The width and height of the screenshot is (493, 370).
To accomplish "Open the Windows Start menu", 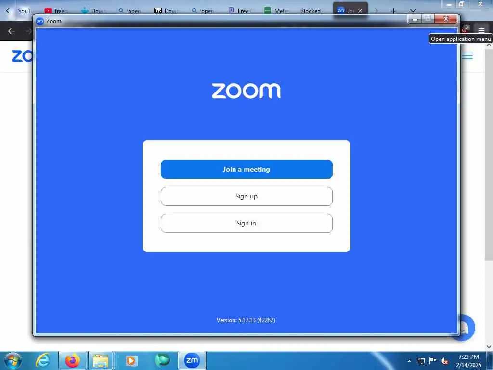I will [x=13, y=360].
